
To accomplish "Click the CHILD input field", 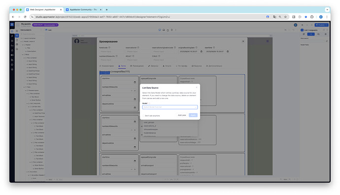I will (165, 60).
